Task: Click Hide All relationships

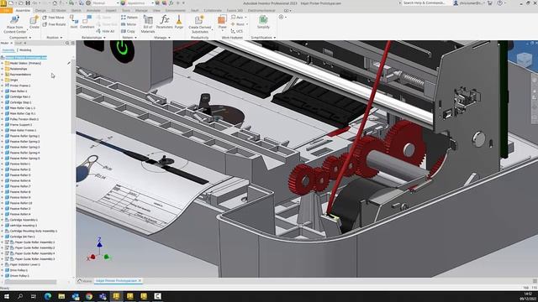Action: click(106, 31)
